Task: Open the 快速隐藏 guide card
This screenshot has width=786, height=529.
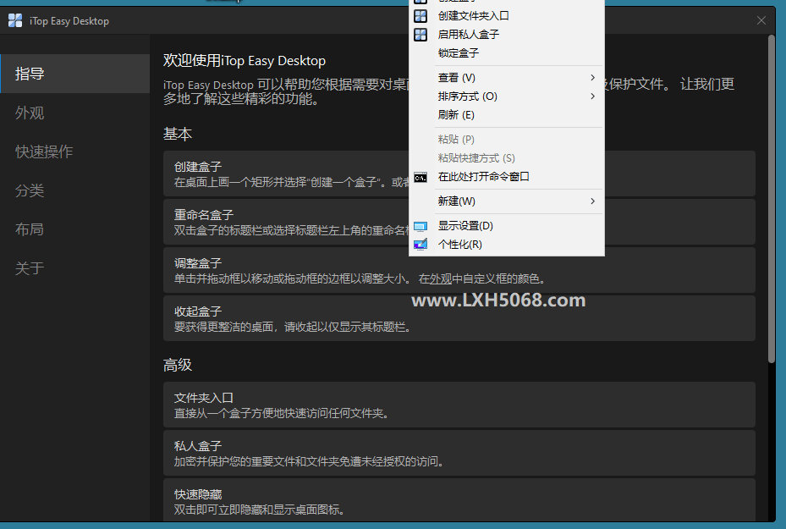Action: tap(459, 500)
